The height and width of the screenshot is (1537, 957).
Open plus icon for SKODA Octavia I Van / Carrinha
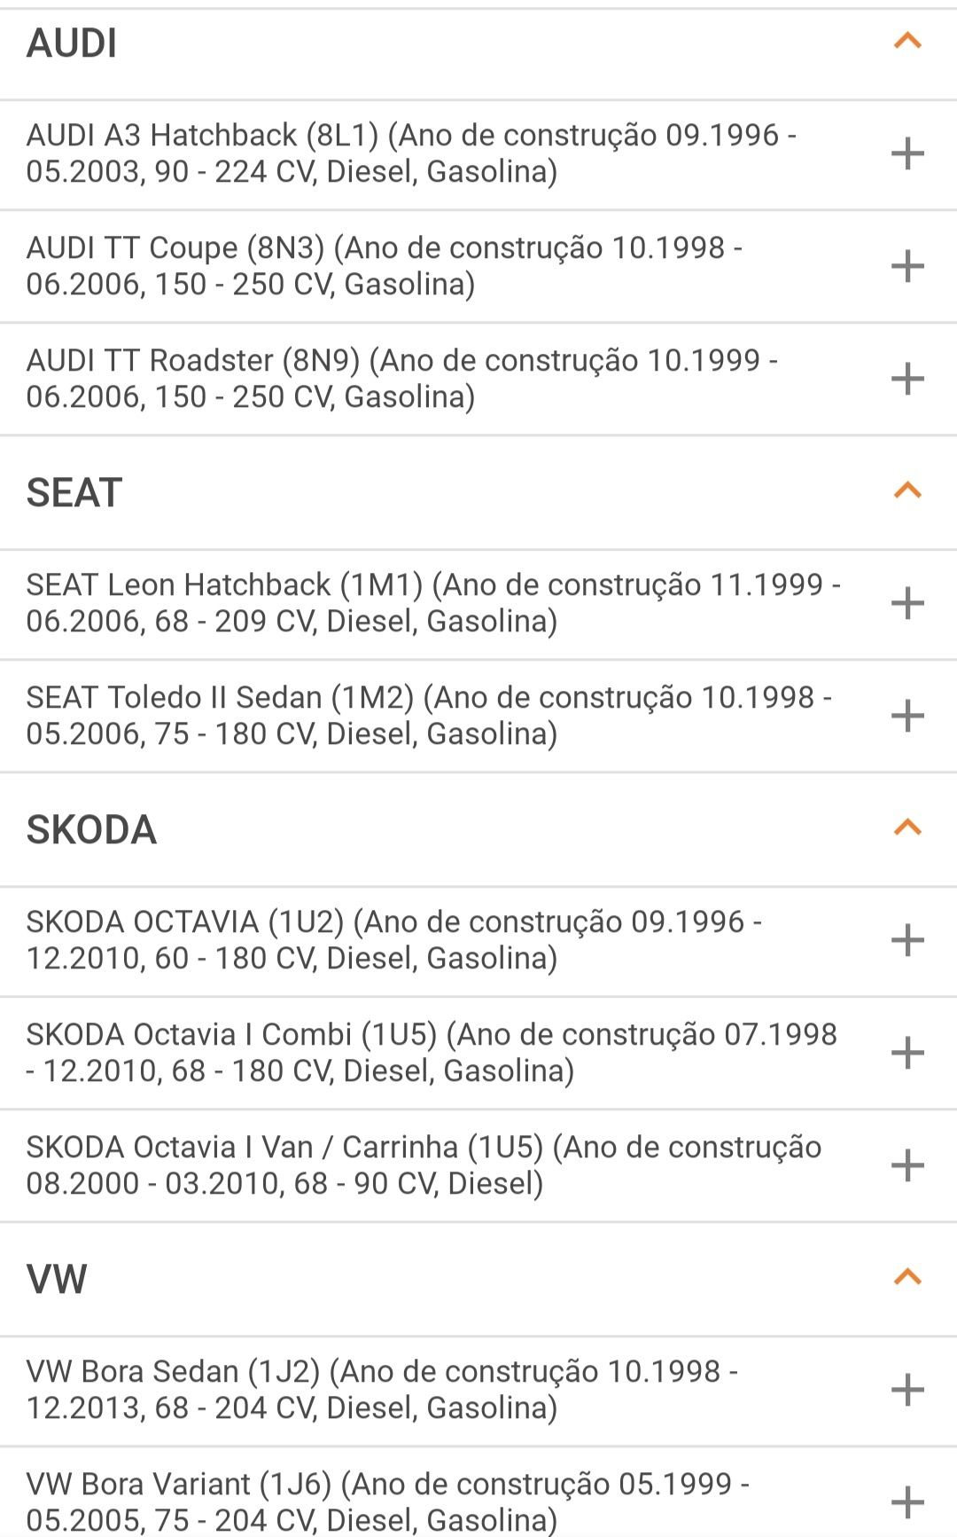(907, 1165)
